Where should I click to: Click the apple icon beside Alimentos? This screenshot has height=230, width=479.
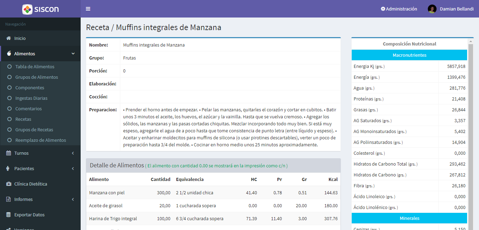pos(9,54)
